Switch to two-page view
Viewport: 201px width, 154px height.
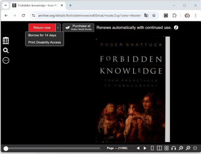click(x=159, y=148)
